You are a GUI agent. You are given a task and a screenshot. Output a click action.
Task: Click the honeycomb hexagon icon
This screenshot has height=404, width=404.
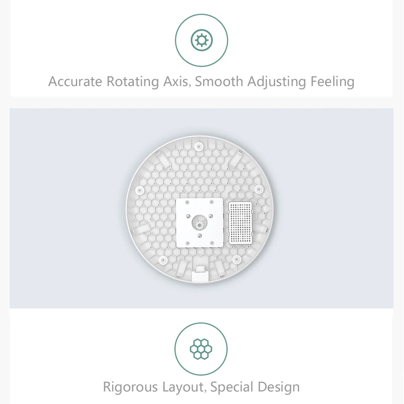[201, 349]
